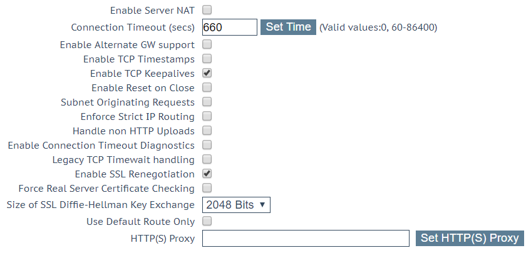531x253 pixels.
Task: Enable Connection Timeout Diagnostics checkbox
Action: coord(207,145)
